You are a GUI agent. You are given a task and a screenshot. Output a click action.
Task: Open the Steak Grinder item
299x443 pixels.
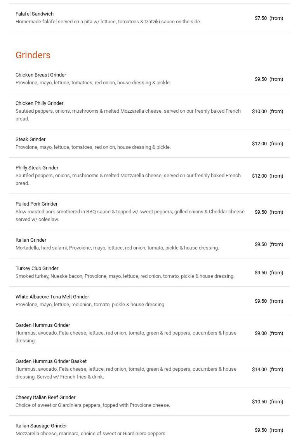coord(30,140)
